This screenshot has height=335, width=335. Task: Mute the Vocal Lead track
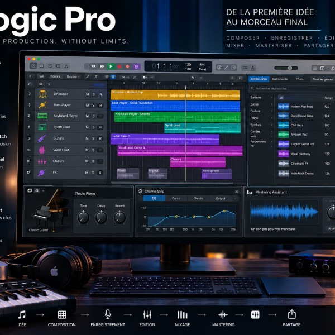(x=87, y=150)
